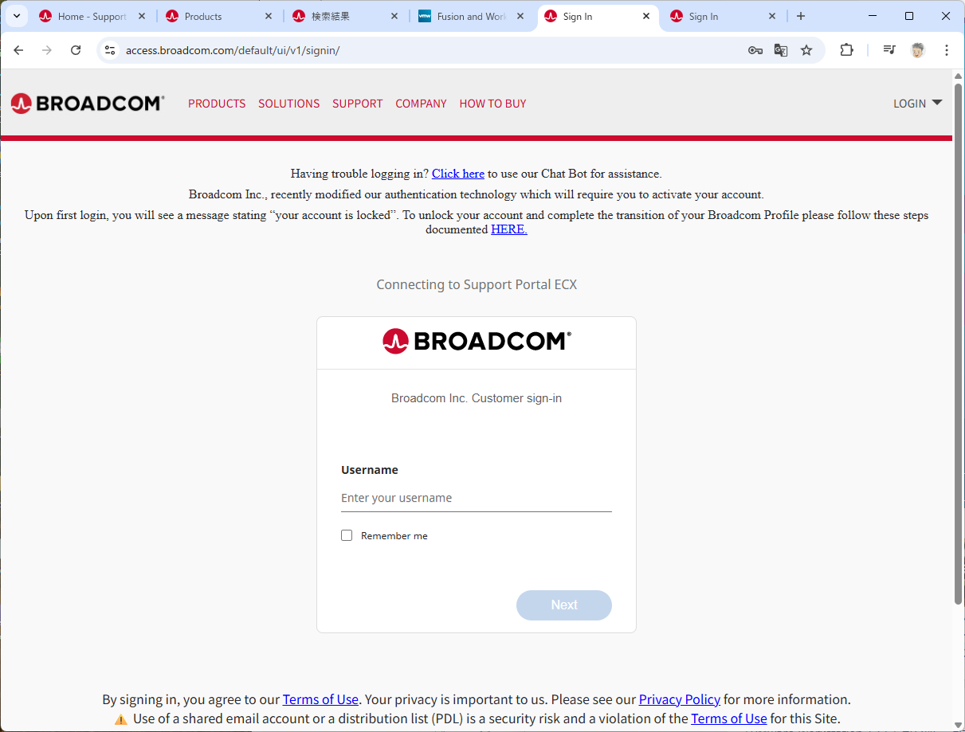
Task: Click the Next button
Action: [x=564, y=605]
